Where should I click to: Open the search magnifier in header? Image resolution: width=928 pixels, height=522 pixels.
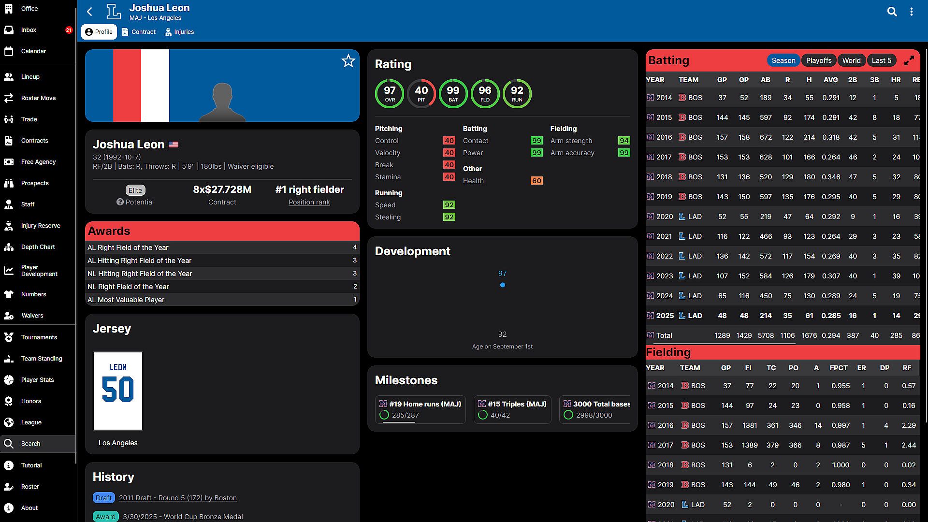pos(892,12)
